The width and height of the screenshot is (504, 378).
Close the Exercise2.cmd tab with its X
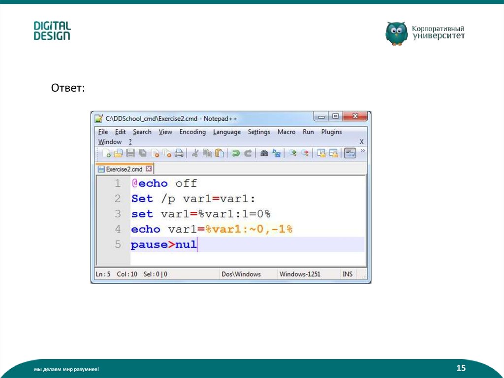149,169
